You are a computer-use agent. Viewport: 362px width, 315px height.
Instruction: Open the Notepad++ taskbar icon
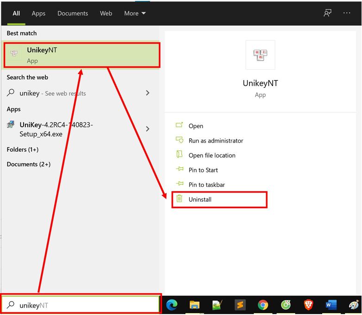pyautogui.click(x=217, y=305)
